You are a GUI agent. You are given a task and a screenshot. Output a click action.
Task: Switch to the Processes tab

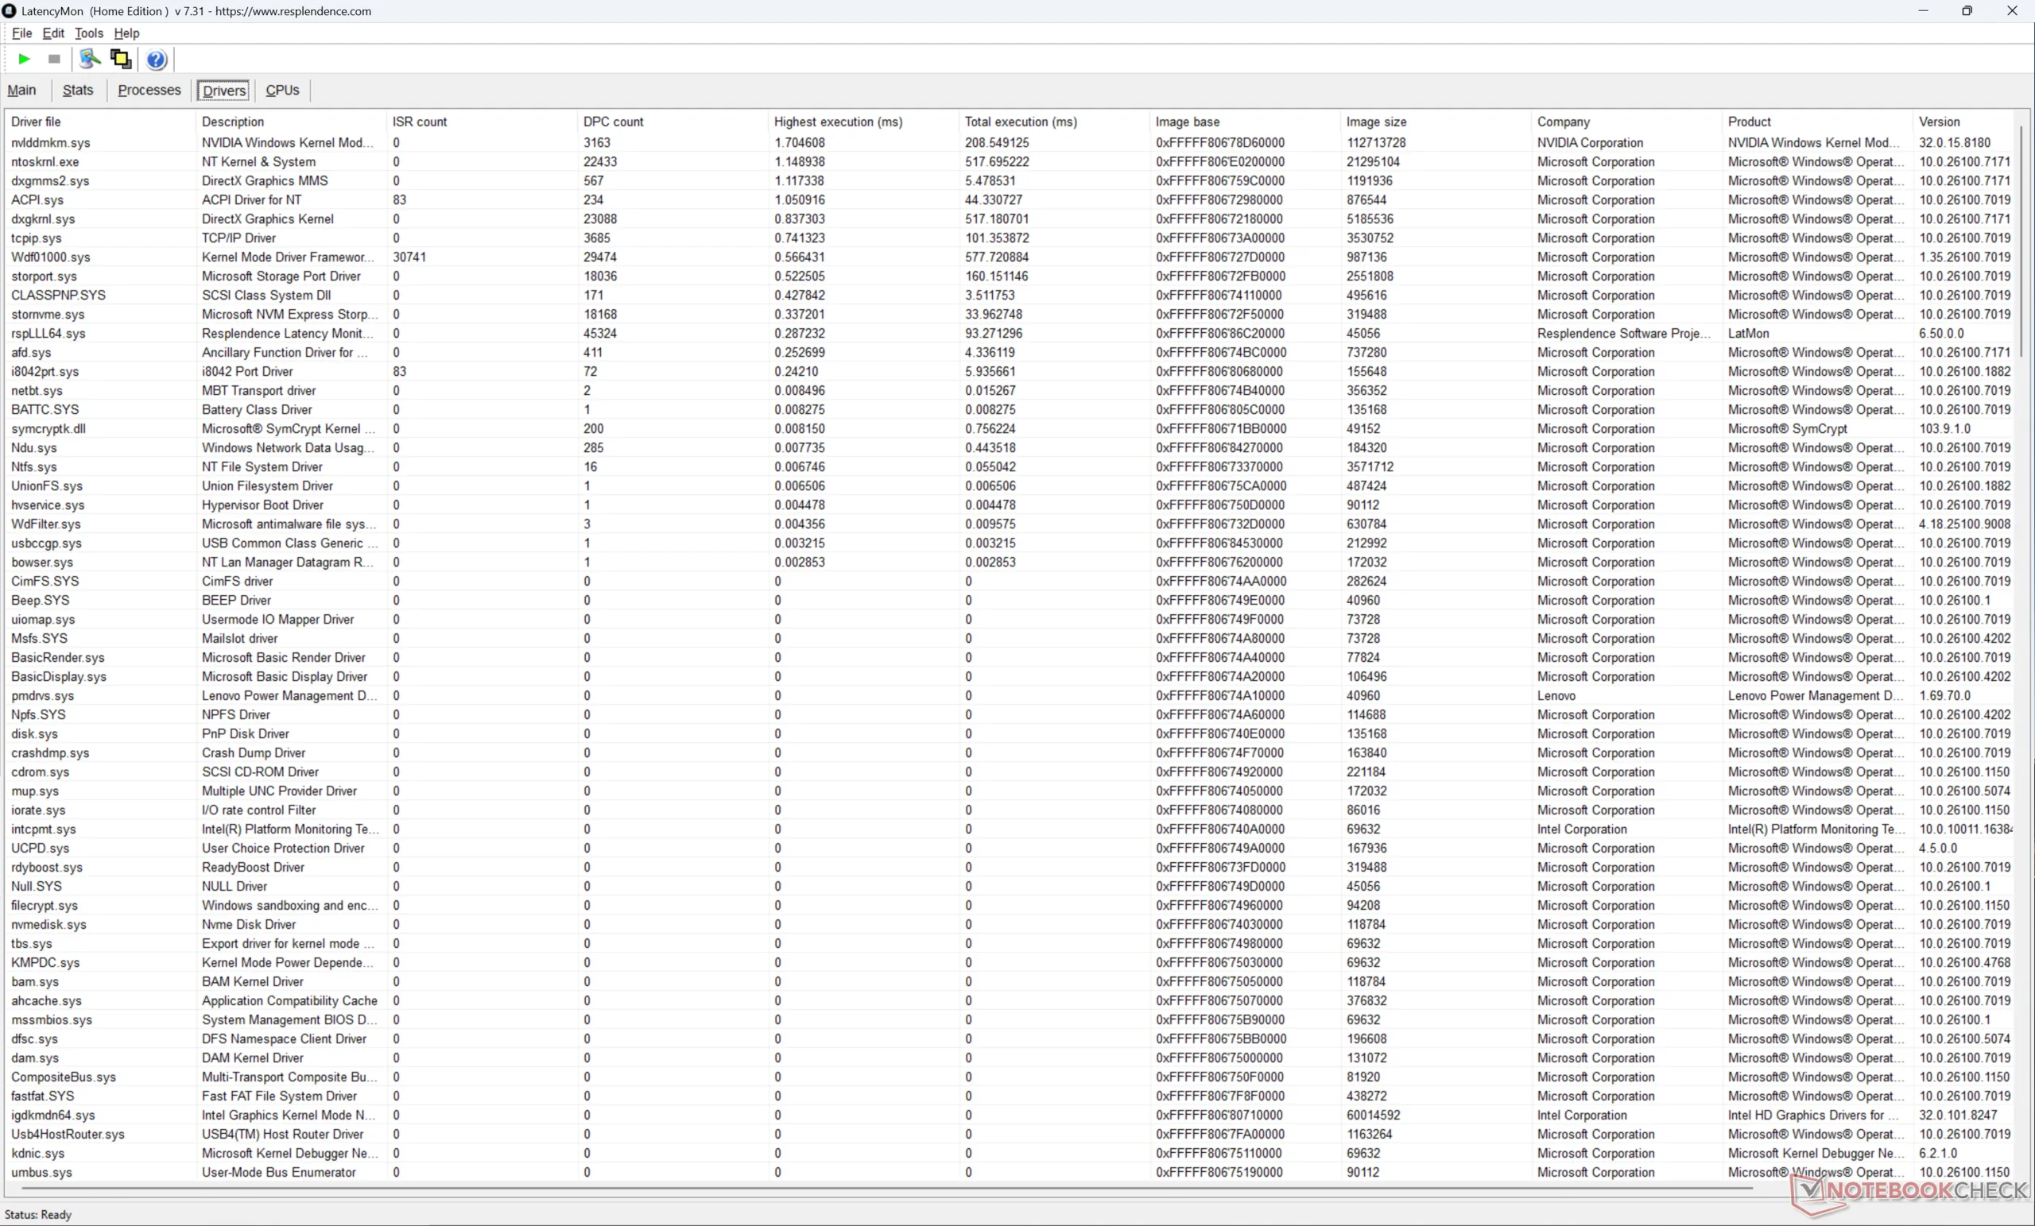click(x=149, y=90)
